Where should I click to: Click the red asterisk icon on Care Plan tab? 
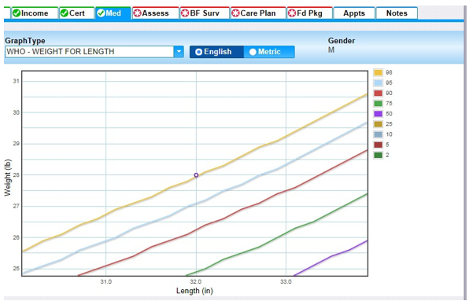pyautogui.click(x=235, y=13)
